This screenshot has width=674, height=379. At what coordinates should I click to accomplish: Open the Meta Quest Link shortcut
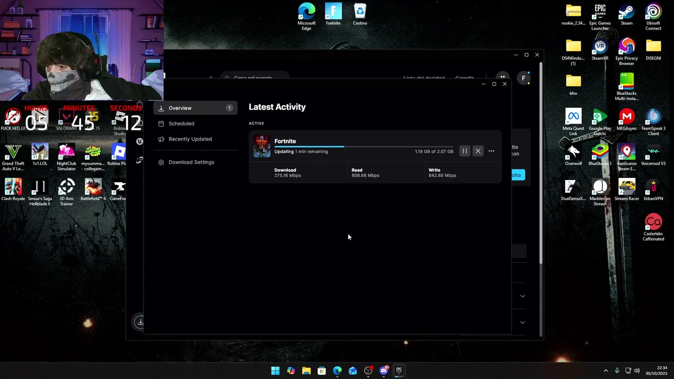click(x=573, y=123)
